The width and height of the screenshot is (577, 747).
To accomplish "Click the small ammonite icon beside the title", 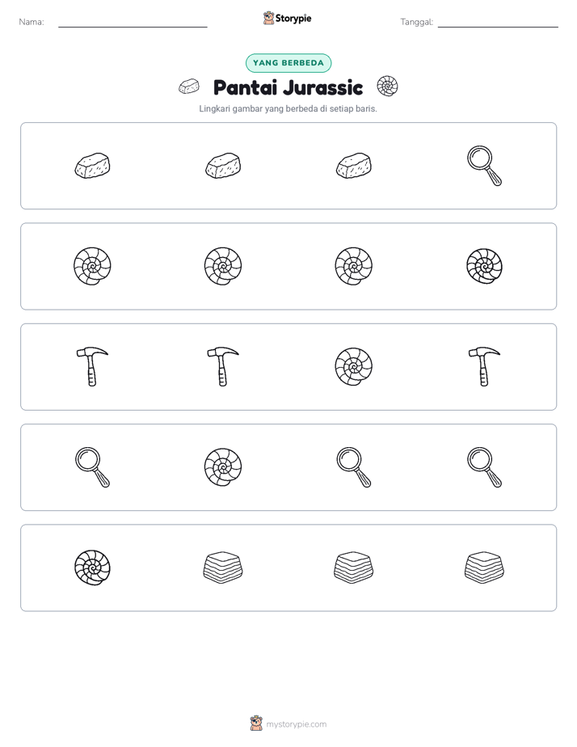I will pyautogui.click(x=387, y=87).
